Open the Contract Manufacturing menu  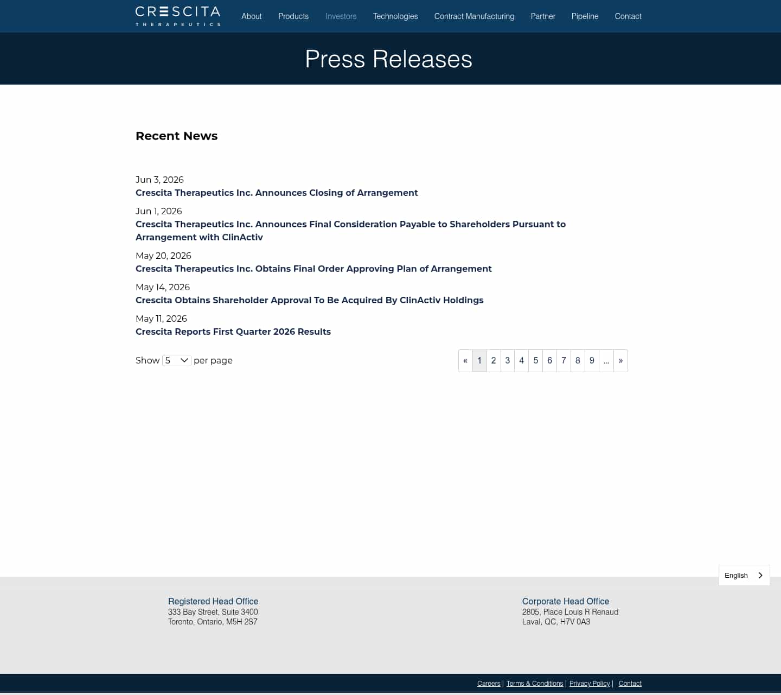click(475, 16)
